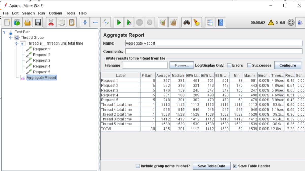
Task: Select Request 5 in the tree
Action: coord(41,72)
